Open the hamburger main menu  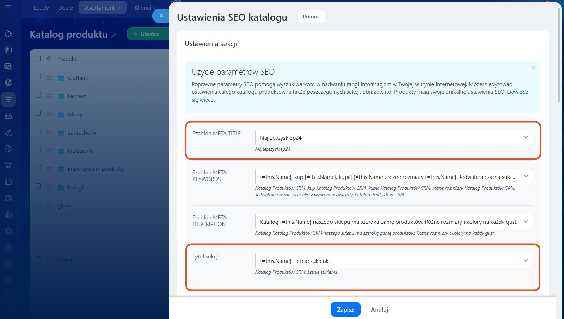(x=8, y=7)
